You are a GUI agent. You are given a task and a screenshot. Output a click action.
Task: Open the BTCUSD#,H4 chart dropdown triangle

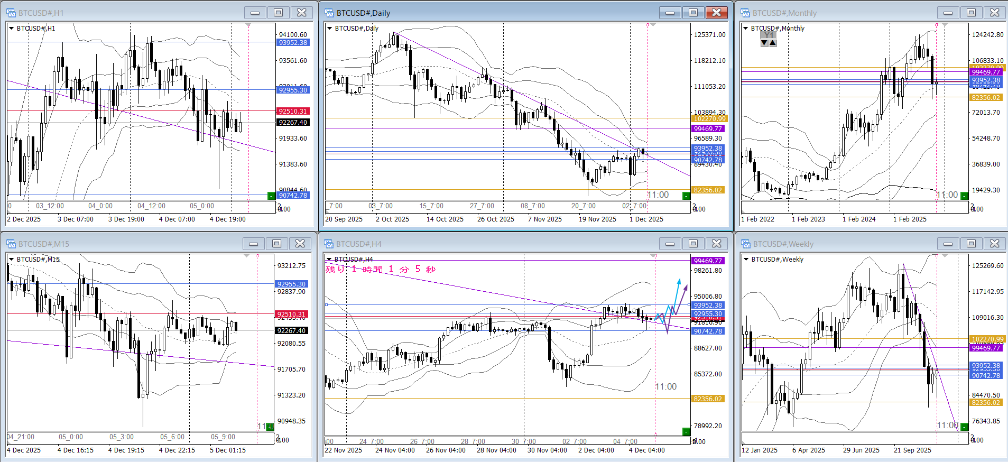pos(329,259)
